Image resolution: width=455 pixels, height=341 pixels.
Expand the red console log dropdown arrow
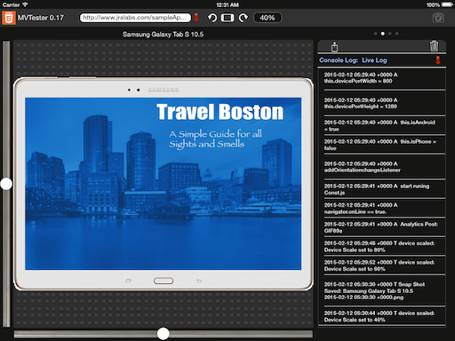(x=438, y=60)
